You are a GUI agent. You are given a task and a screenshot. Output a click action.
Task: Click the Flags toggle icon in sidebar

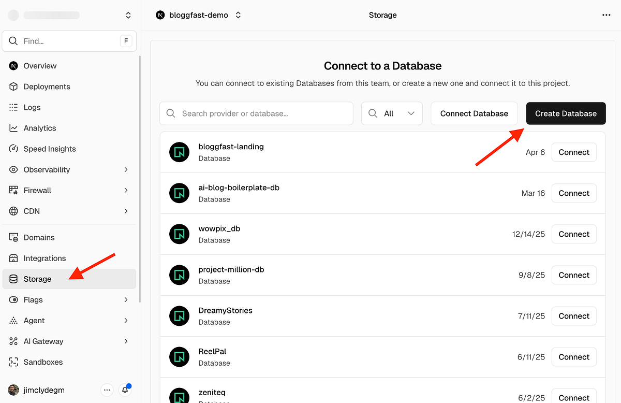tap(13, 299)
